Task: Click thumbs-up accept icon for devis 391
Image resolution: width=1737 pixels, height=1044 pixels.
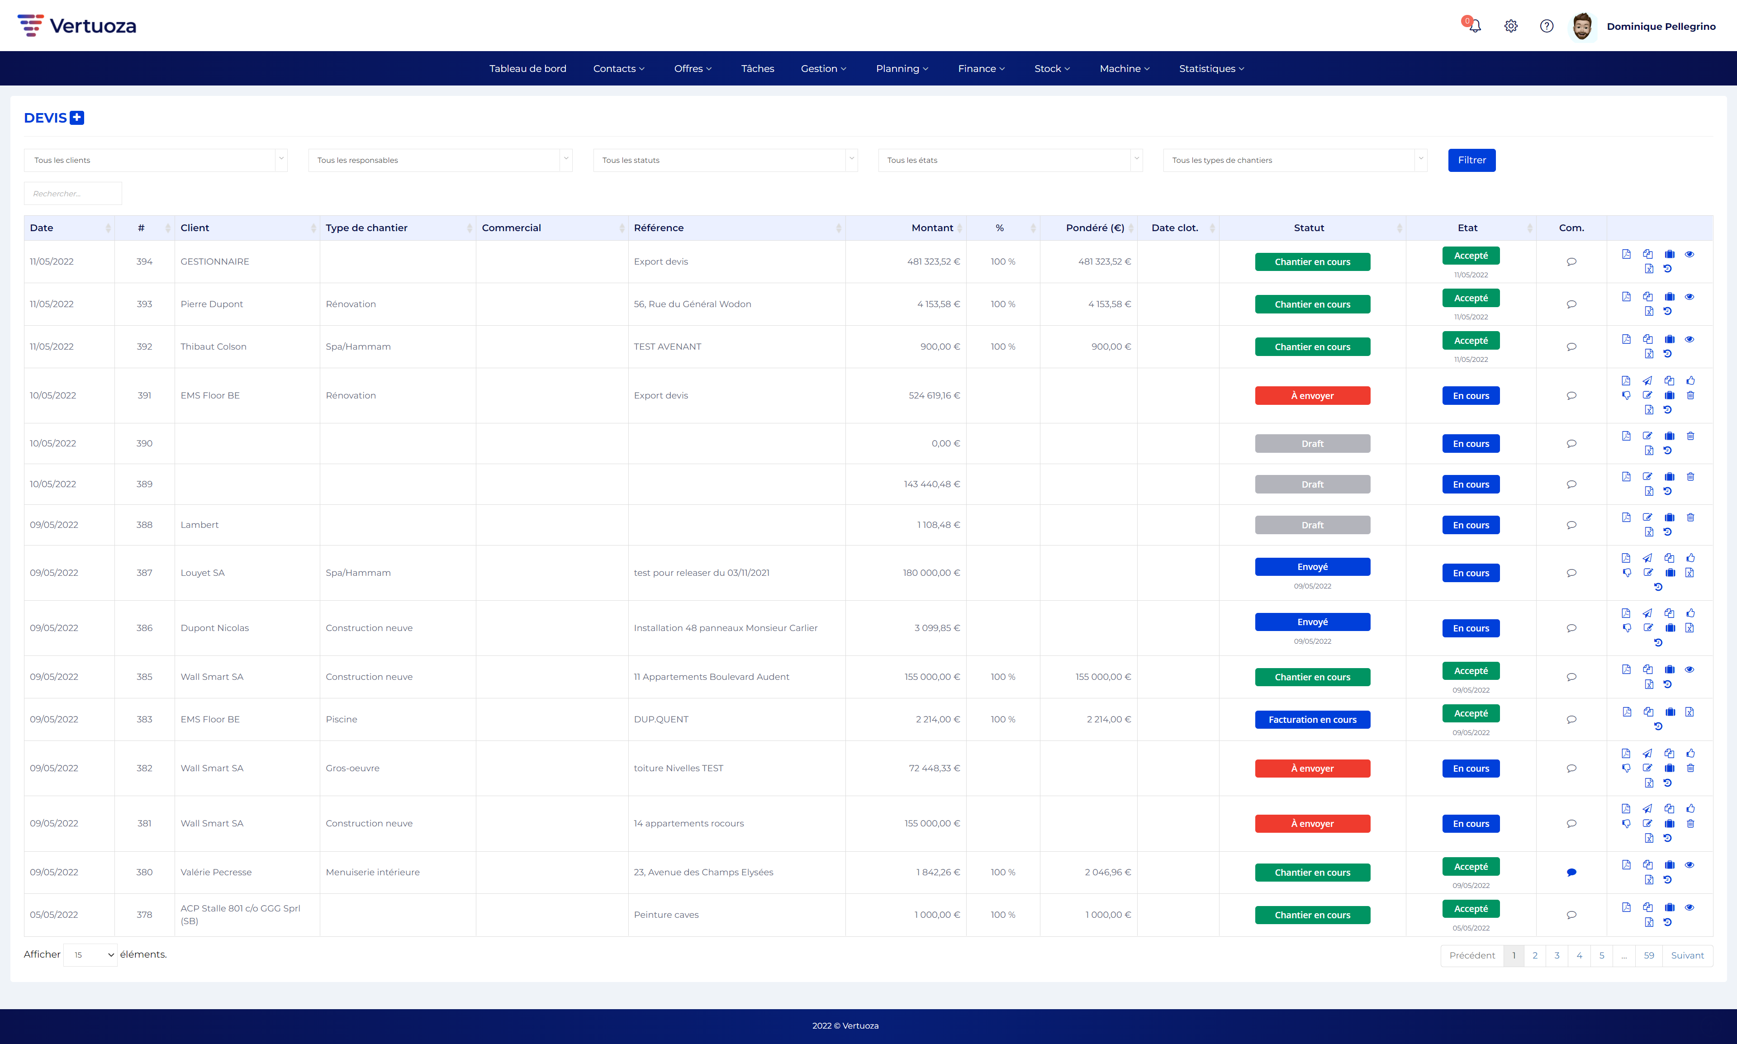Action: 1690,380
